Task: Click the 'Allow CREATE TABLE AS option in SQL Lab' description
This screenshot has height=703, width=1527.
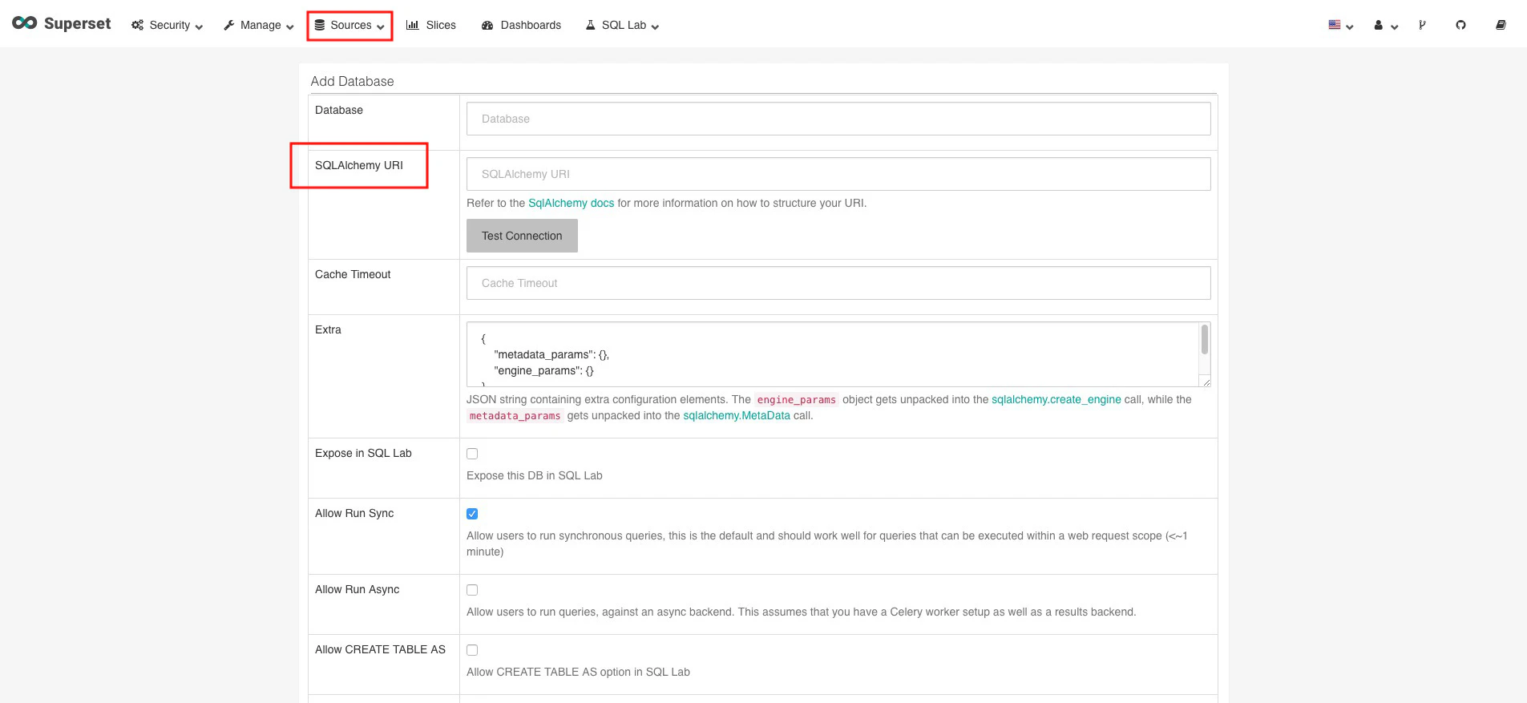Action: 578,672
